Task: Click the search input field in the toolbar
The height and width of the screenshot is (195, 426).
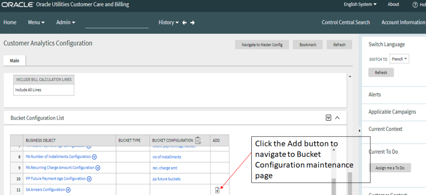Action: tap(117, 23)
